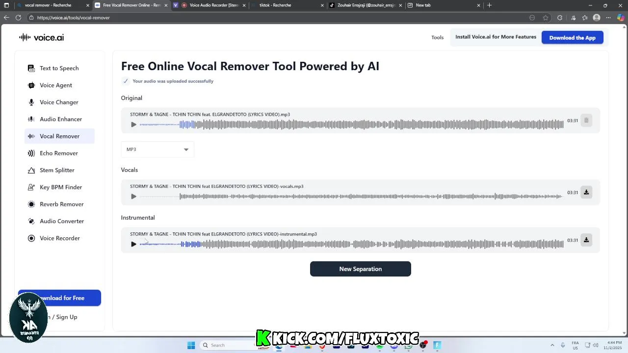The image size is (628, 353).
Task: Play the original audio track
Action: (x=133, y=125)
